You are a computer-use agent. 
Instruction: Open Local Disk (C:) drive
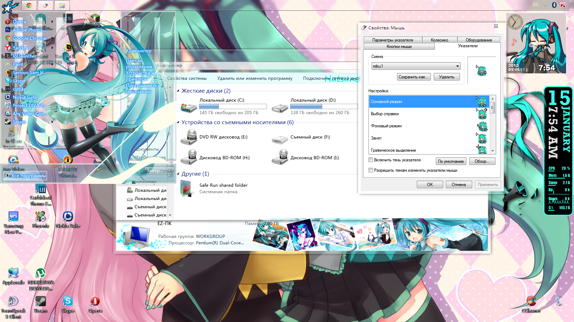(x=224, y=107)
